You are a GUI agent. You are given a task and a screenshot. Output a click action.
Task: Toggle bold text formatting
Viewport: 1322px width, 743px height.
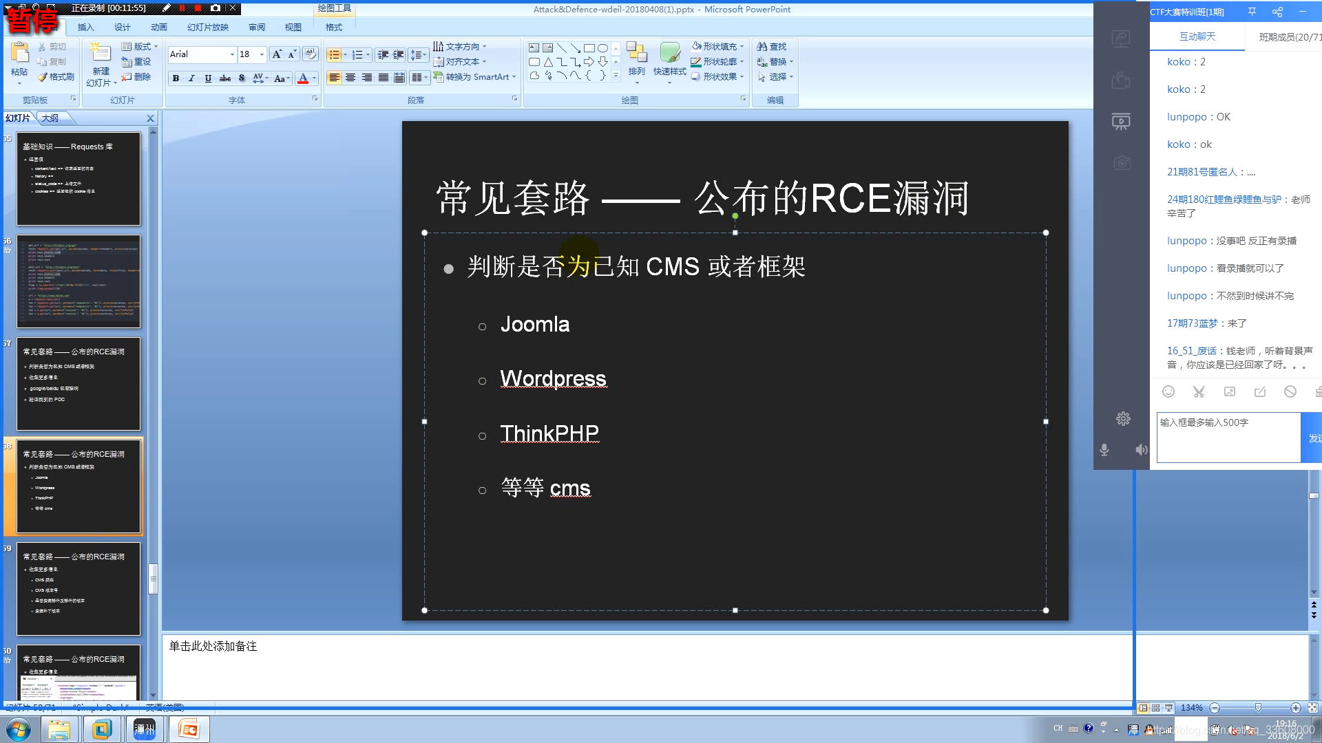176,78
